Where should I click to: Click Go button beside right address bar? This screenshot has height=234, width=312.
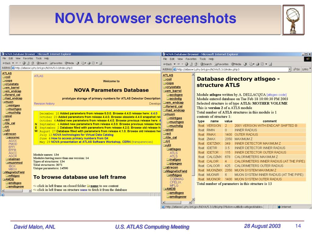pos(296,69)
